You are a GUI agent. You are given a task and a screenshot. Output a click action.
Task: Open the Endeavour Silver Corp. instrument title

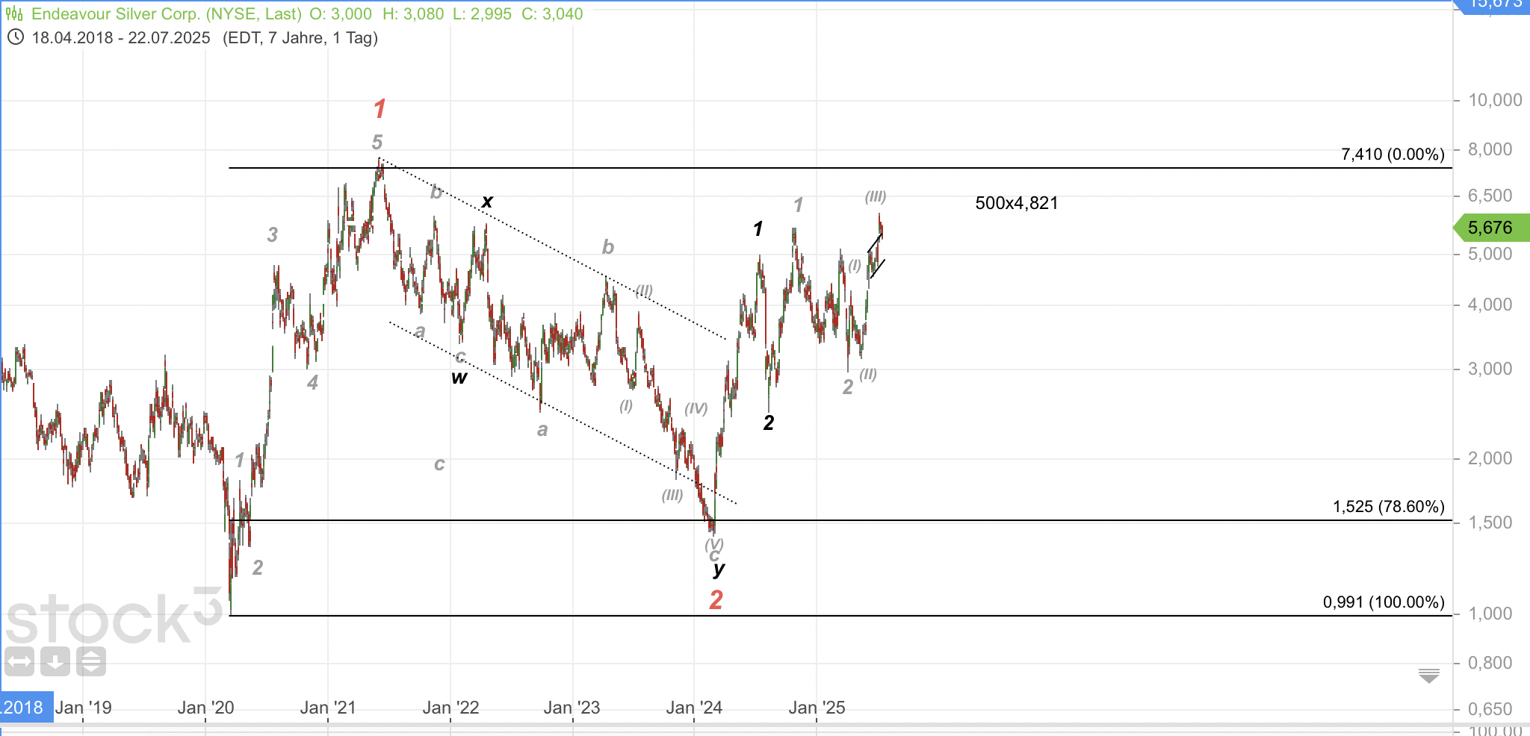click(166, 13)
